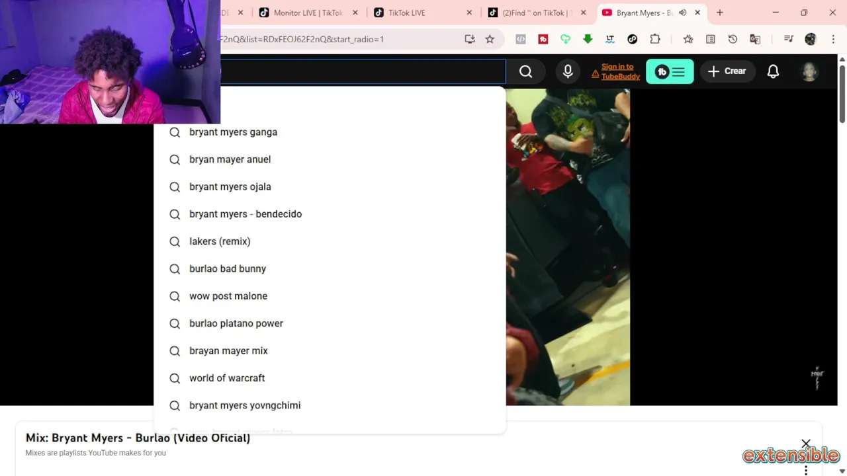Select suggestion bryant myers ojala
Screen dimensions: 847x476
click(x=330, y=186)
